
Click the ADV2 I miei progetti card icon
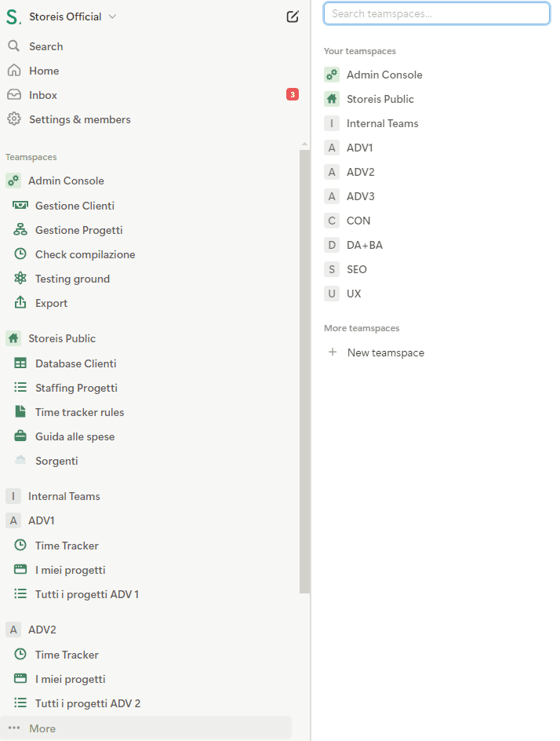20,678
